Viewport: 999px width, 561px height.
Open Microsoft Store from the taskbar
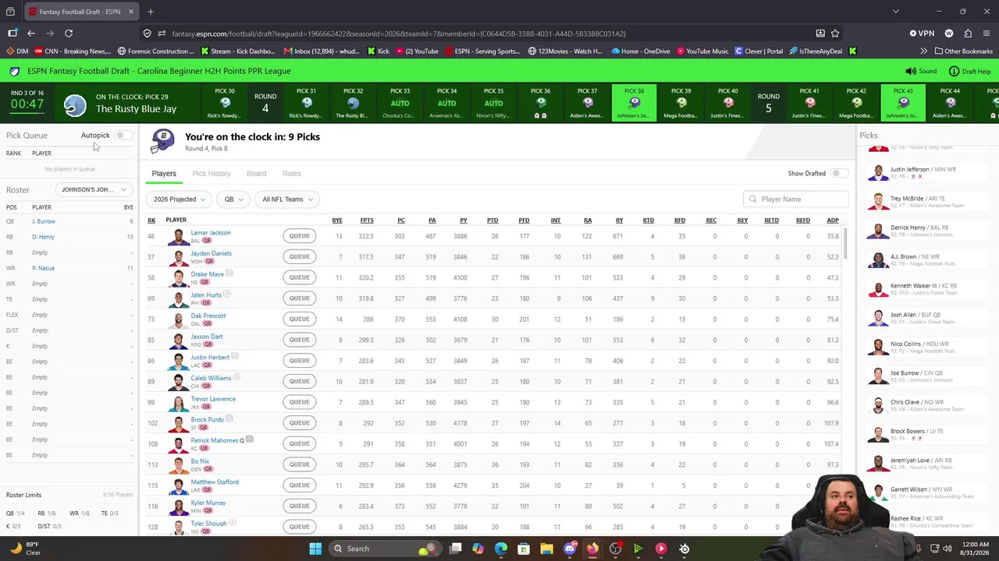tap(524, 549)
